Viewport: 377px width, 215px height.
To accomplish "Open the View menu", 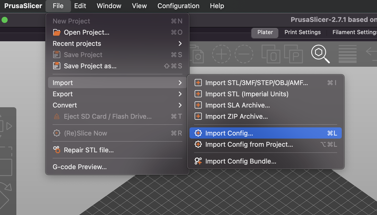I will click(x=139, y=6).
